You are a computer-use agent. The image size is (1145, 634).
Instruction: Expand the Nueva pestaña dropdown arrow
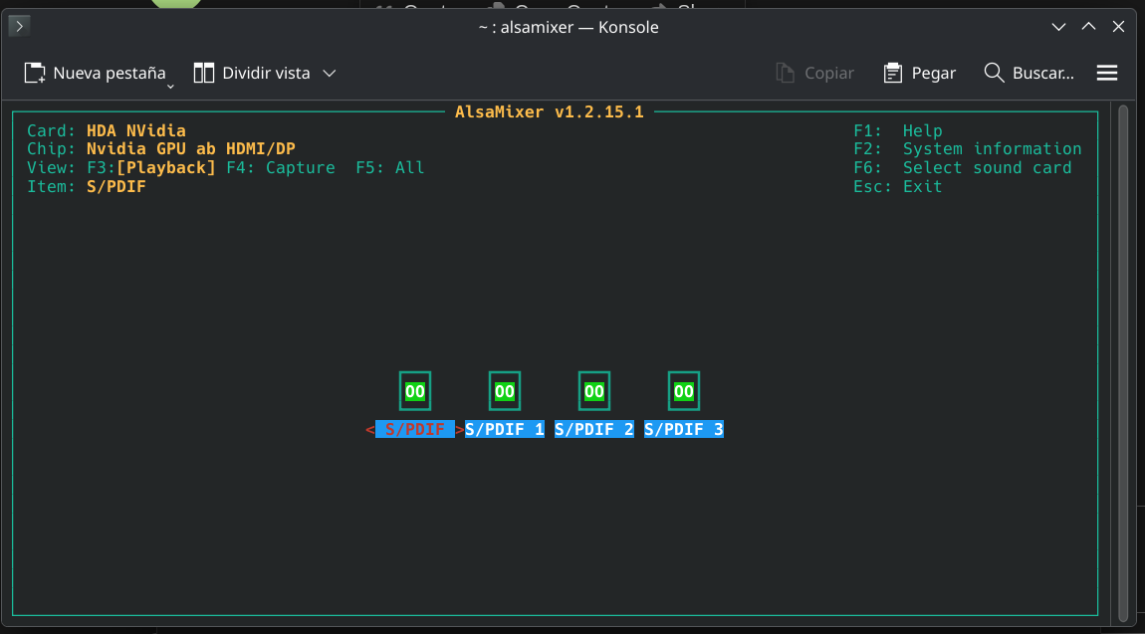170,86
